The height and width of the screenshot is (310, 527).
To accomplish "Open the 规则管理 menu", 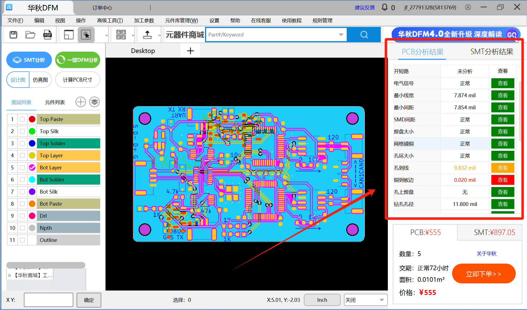I will (x=323, y=21).
